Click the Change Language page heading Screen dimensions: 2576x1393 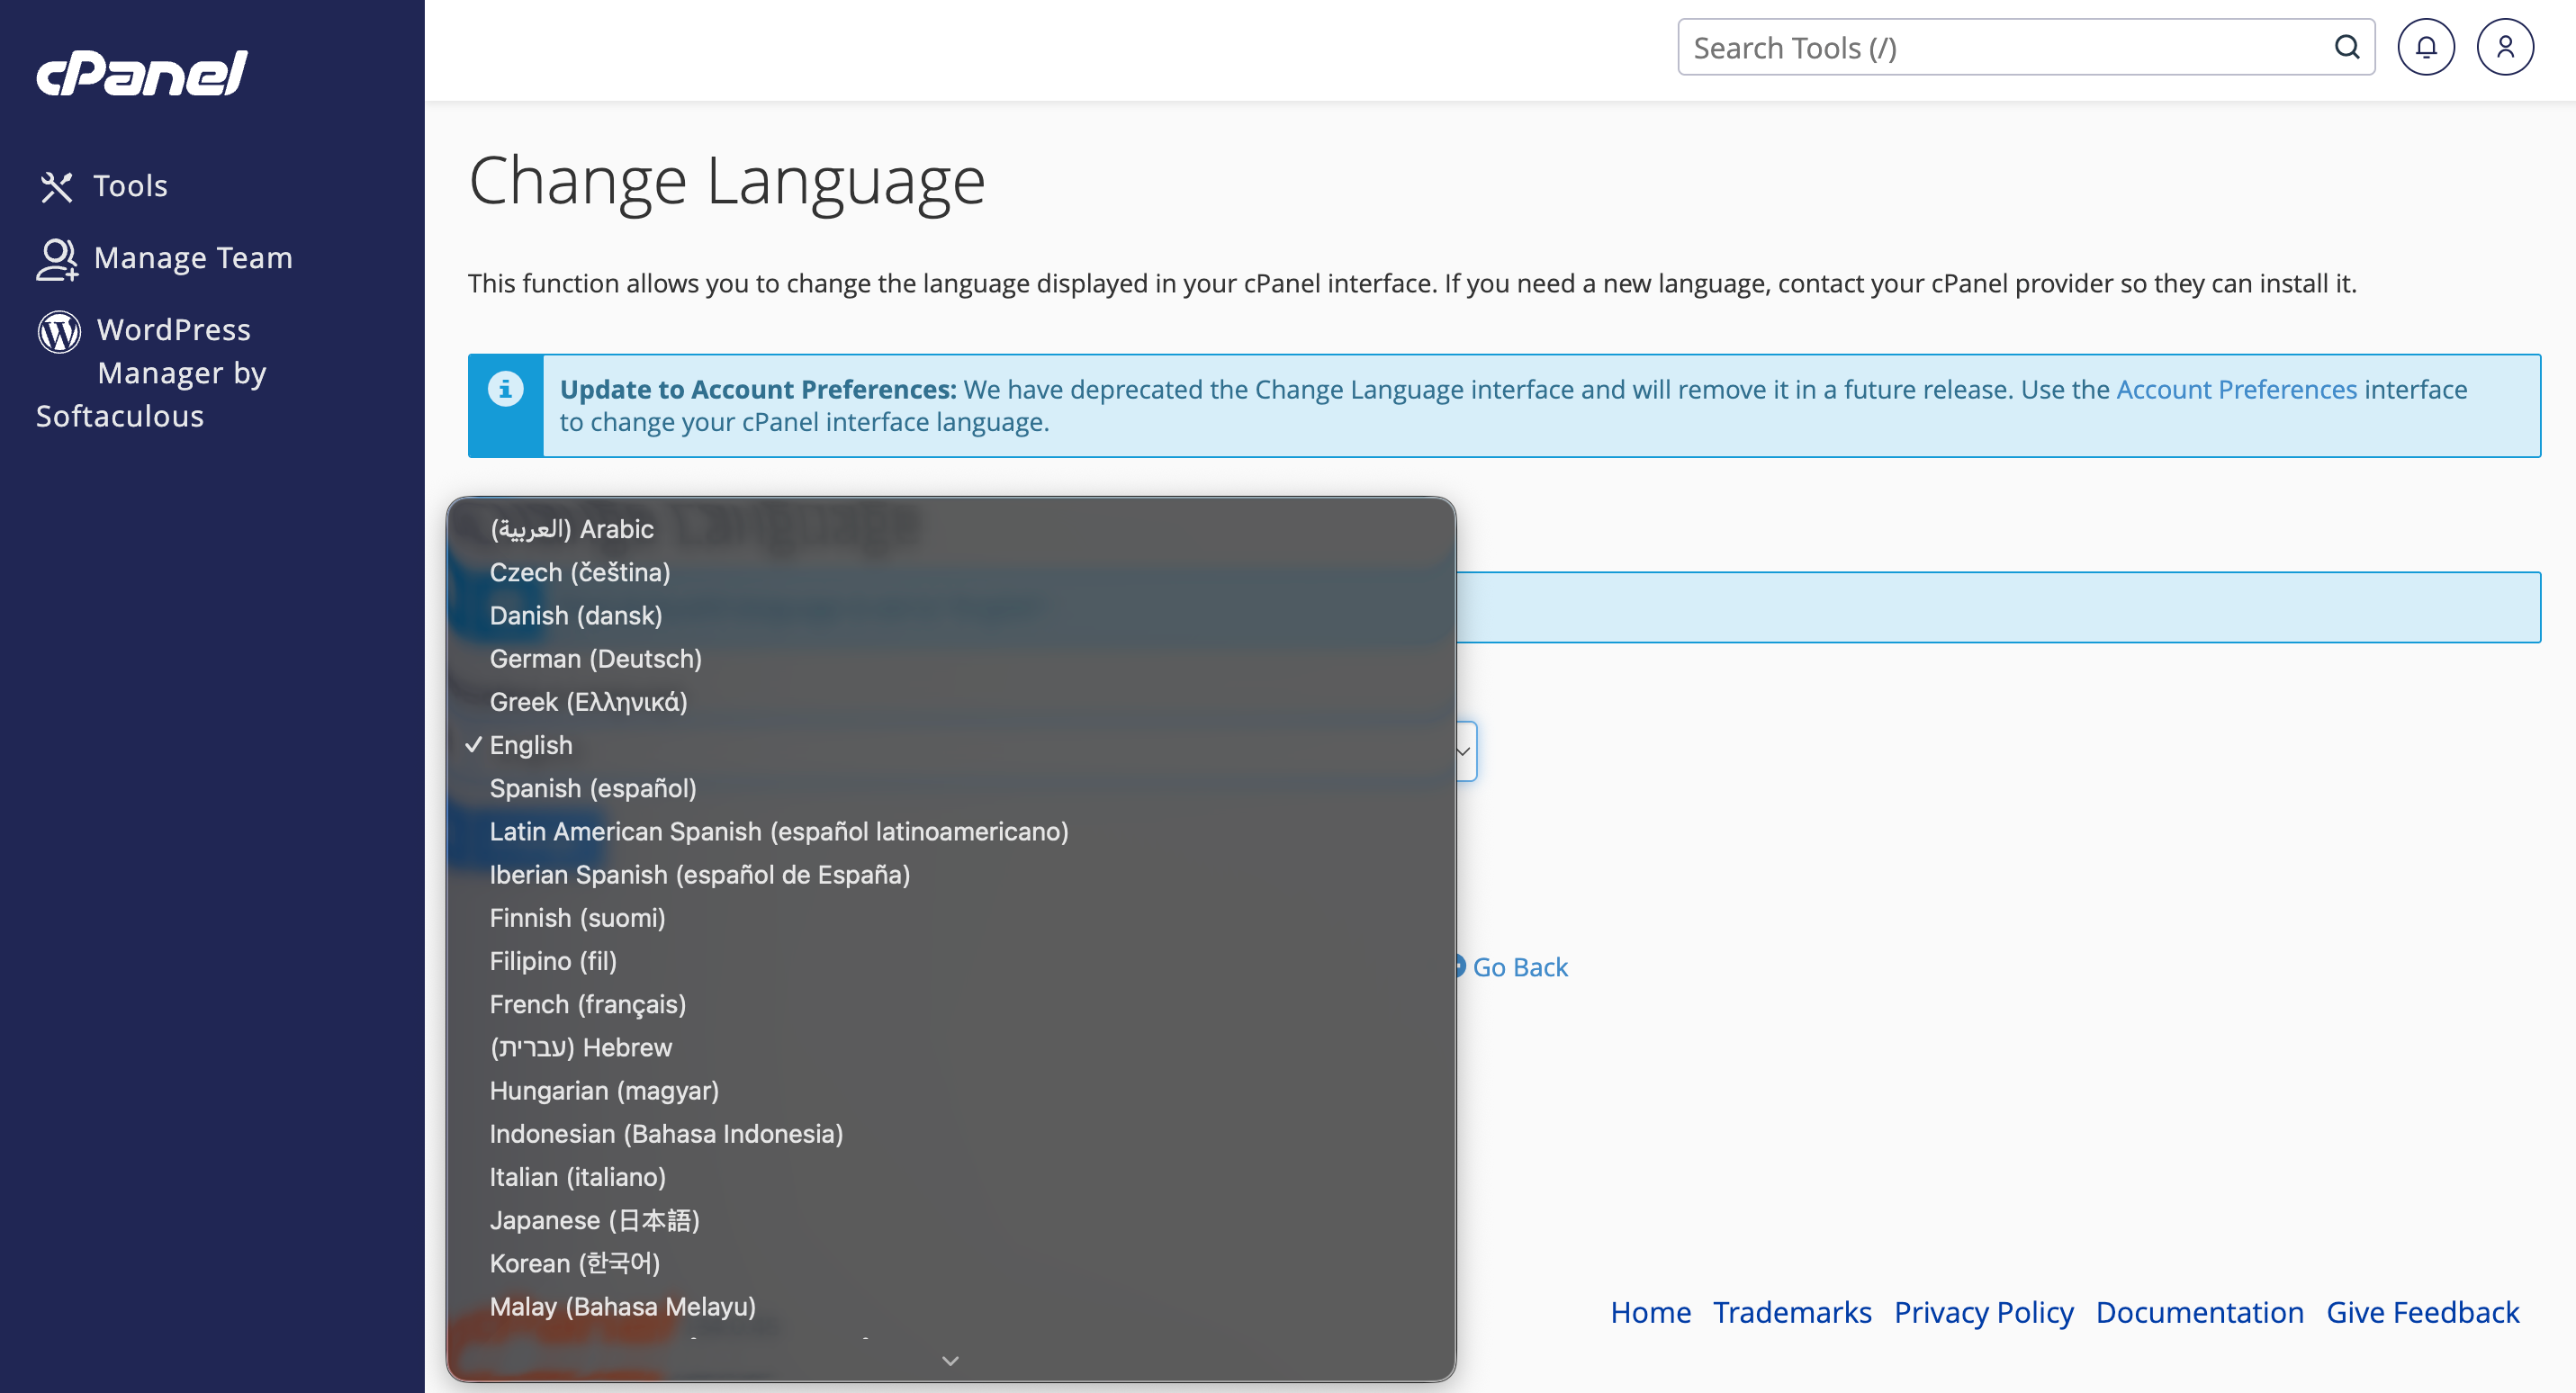point(727,182)
